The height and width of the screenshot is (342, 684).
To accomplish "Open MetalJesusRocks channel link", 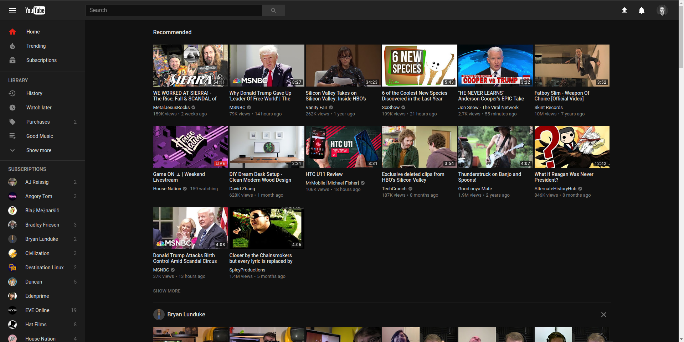I will 171,108.
